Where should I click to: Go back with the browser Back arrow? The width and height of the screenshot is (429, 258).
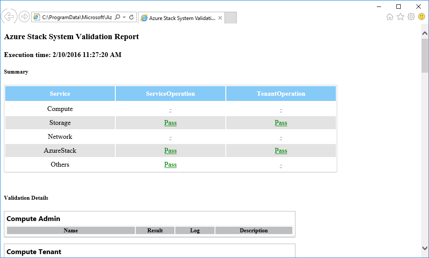coord(9,17)
